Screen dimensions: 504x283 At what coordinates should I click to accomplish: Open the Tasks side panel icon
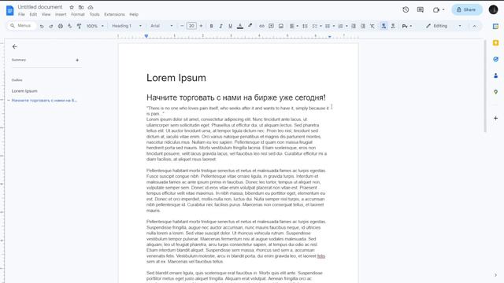[495, 59]
